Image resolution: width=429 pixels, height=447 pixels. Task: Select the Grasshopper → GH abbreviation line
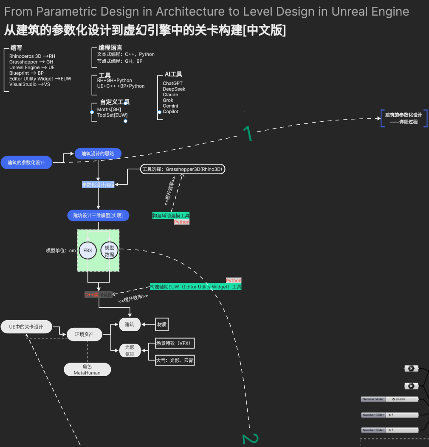[31, 62]
